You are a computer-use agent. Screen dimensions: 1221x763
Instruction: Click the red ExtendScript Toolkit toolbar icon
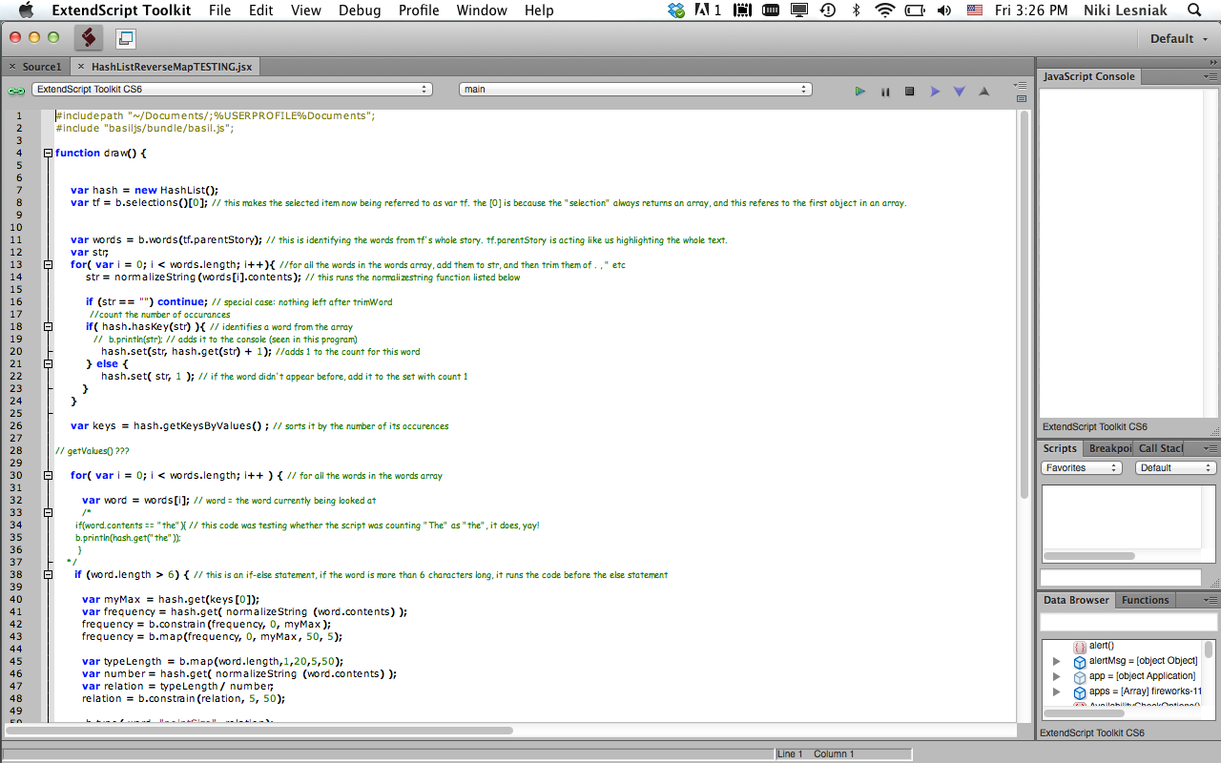pyautogui.click(x=88, y=38)
